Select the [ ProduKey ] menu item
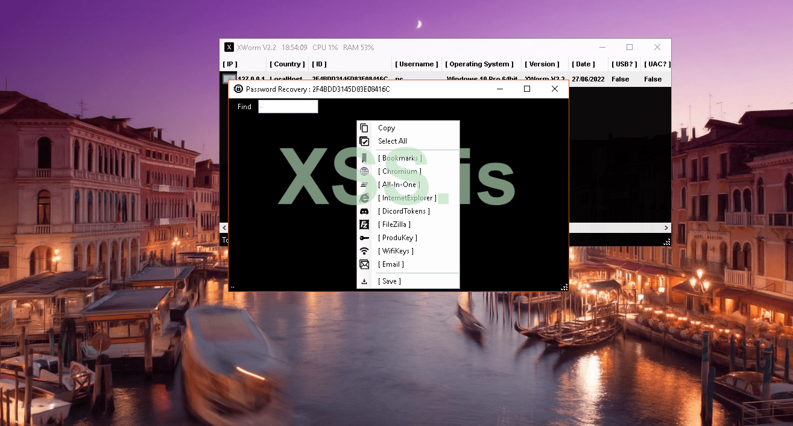This screenshot has height=426, width=793. click(397, 238)
